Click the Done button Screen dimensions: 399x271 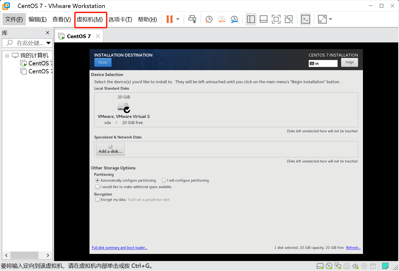[103, 62]
